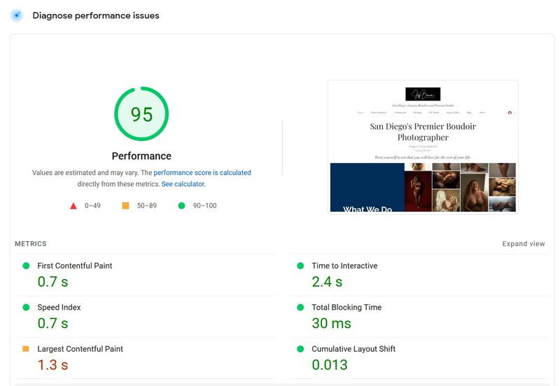Viewport: 560px width, 386px height.
Task: Select the Time to Interactive label
Action: tap(344, 266)
